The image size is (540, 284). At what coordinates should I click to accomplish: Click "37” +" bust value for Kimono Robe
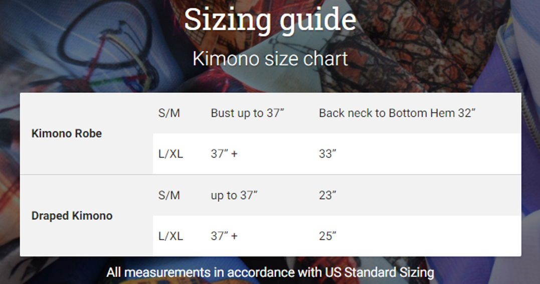pyautogui.click(x=224, y=154)
